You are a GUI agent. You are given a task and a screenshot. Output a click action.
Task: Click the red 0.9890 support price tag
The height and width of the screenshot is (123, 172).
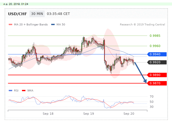[x=157, y=75]
